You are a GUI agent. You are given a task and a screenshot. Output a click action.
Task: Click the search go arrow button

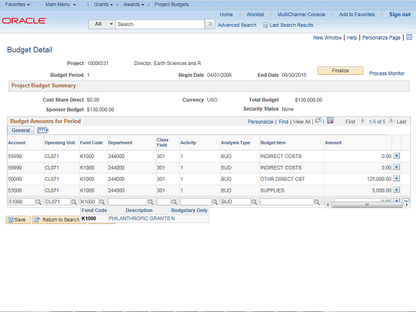[209, 24]
